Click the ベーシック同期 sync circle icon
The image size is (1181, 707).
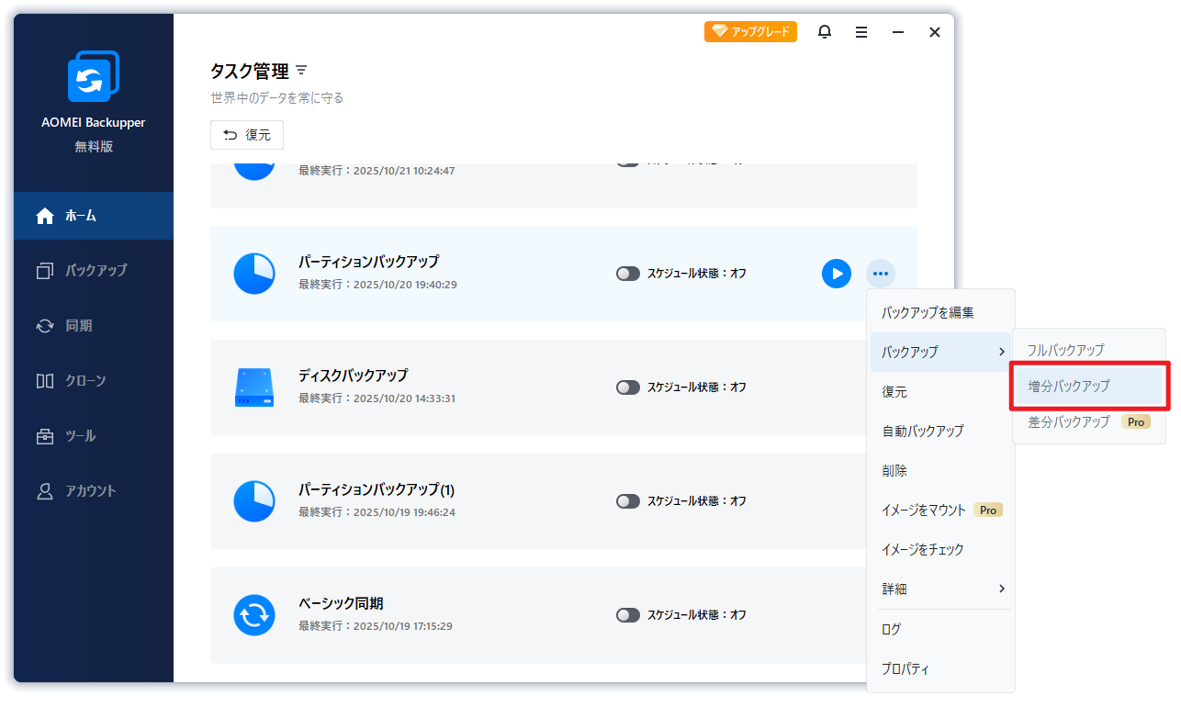coord(254,615)
